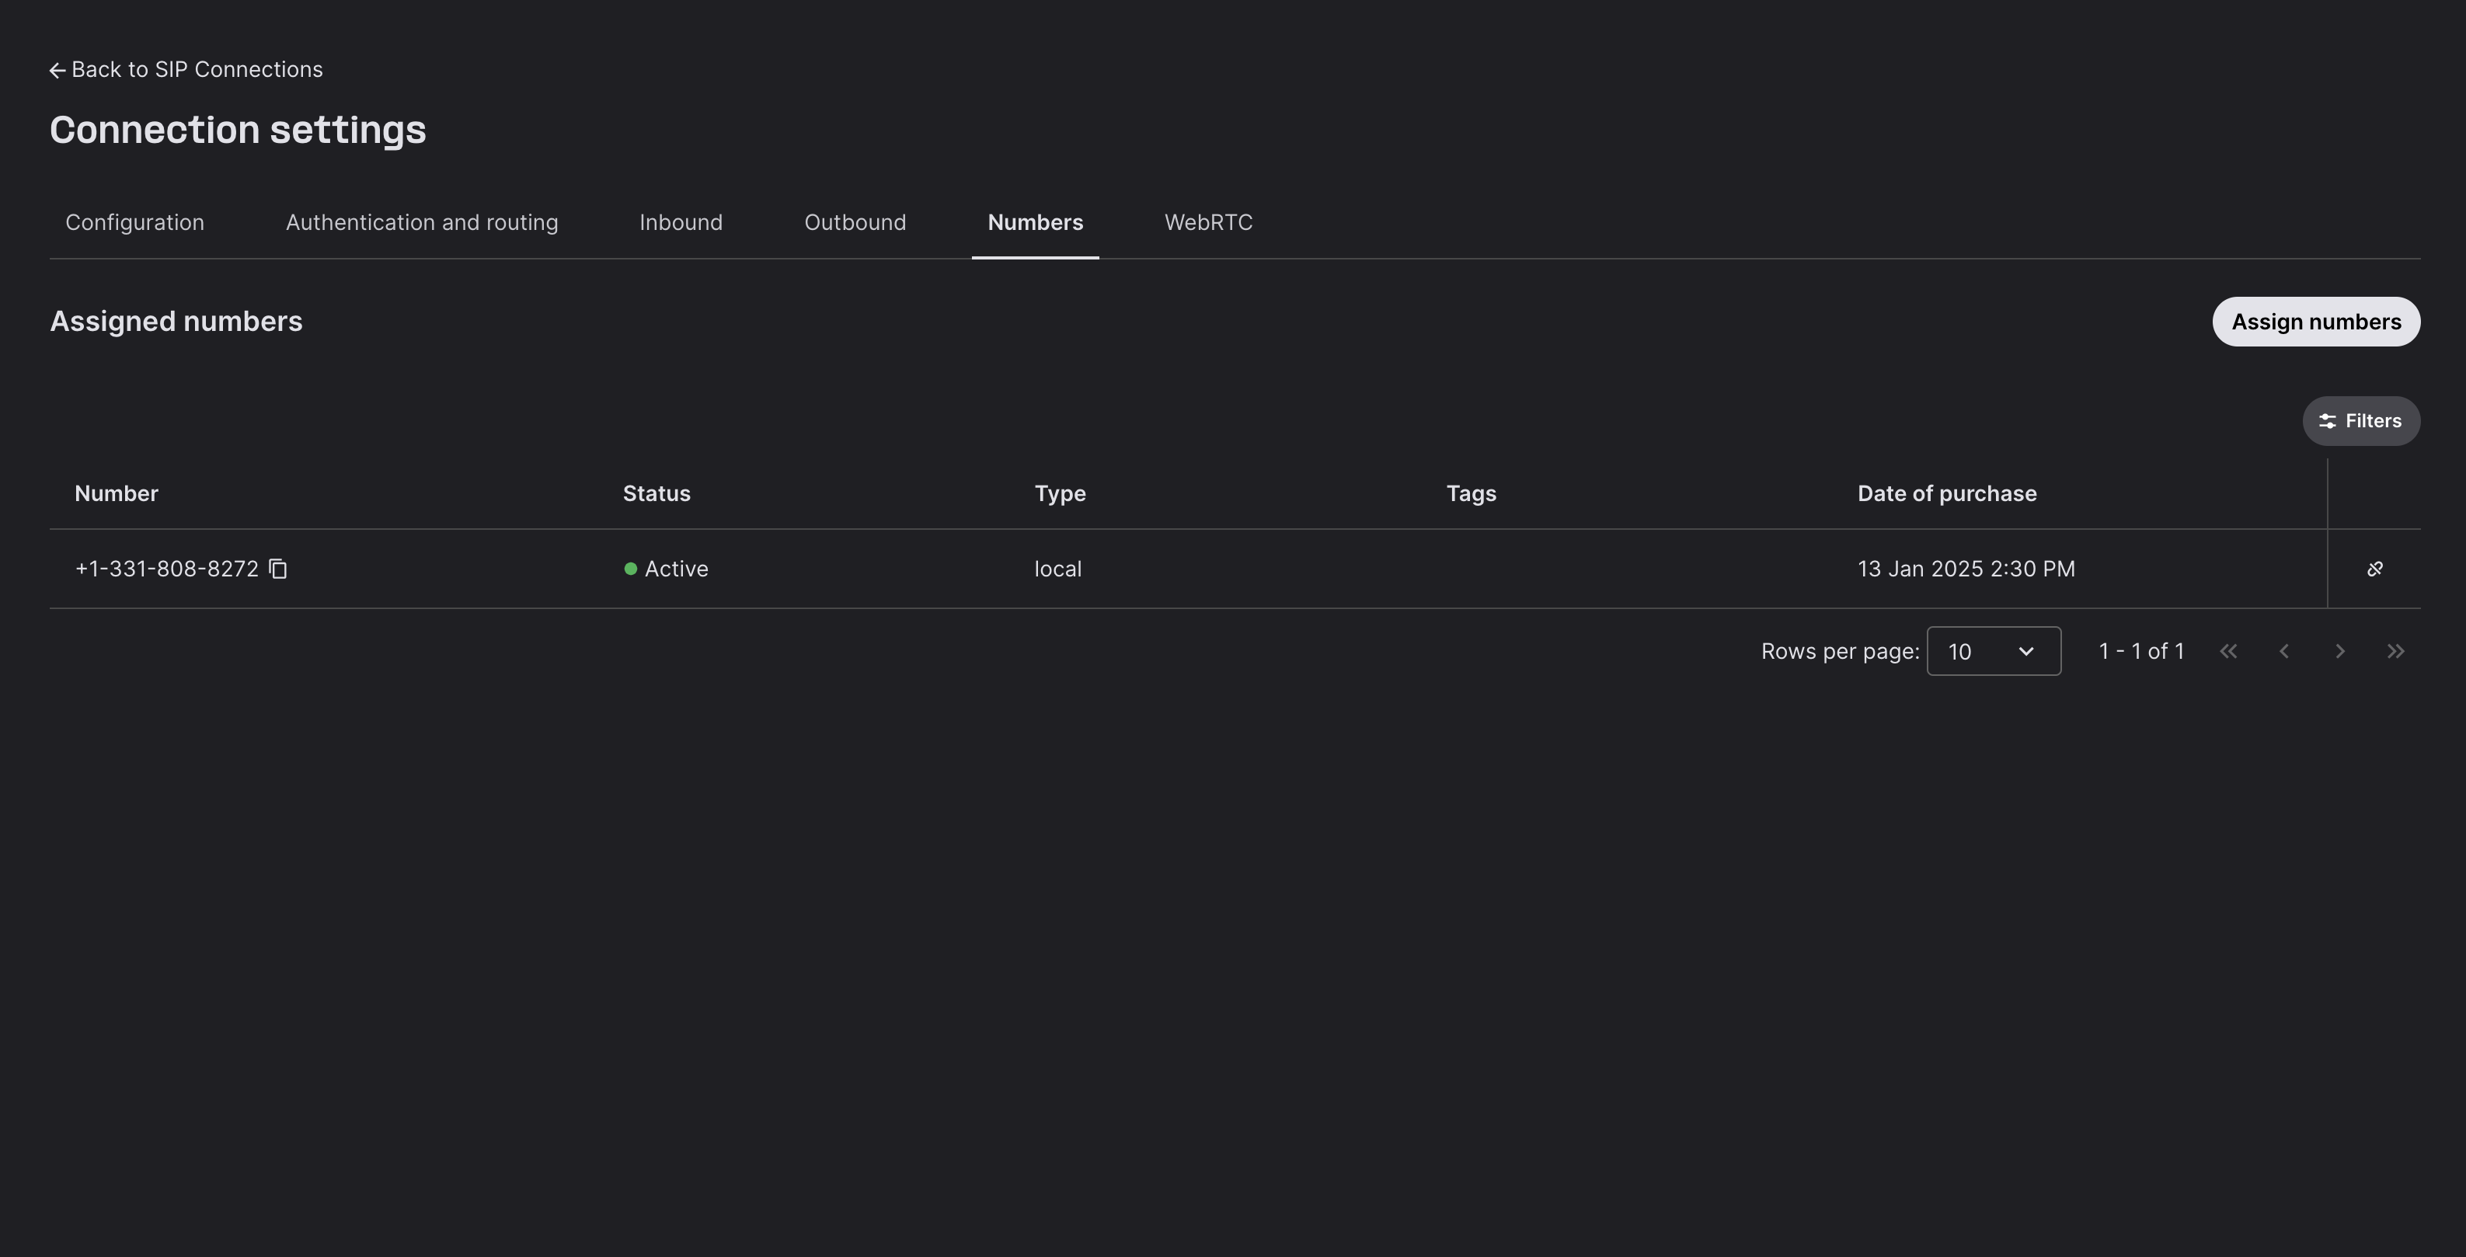Image resolution: width=2466 pixels, height=1257 pixels.
Task: Switch to the Configuration tab
Action: coord(135,222)
